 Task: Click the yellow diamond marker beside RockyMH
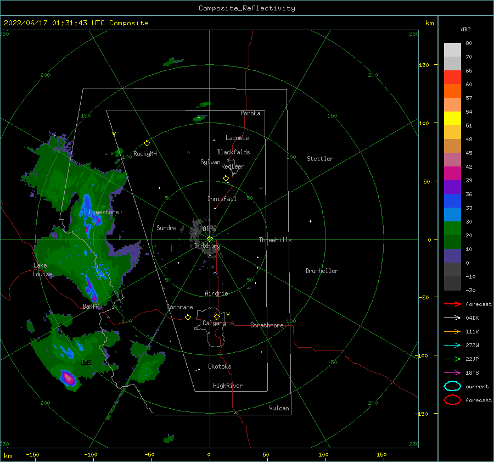147,143
